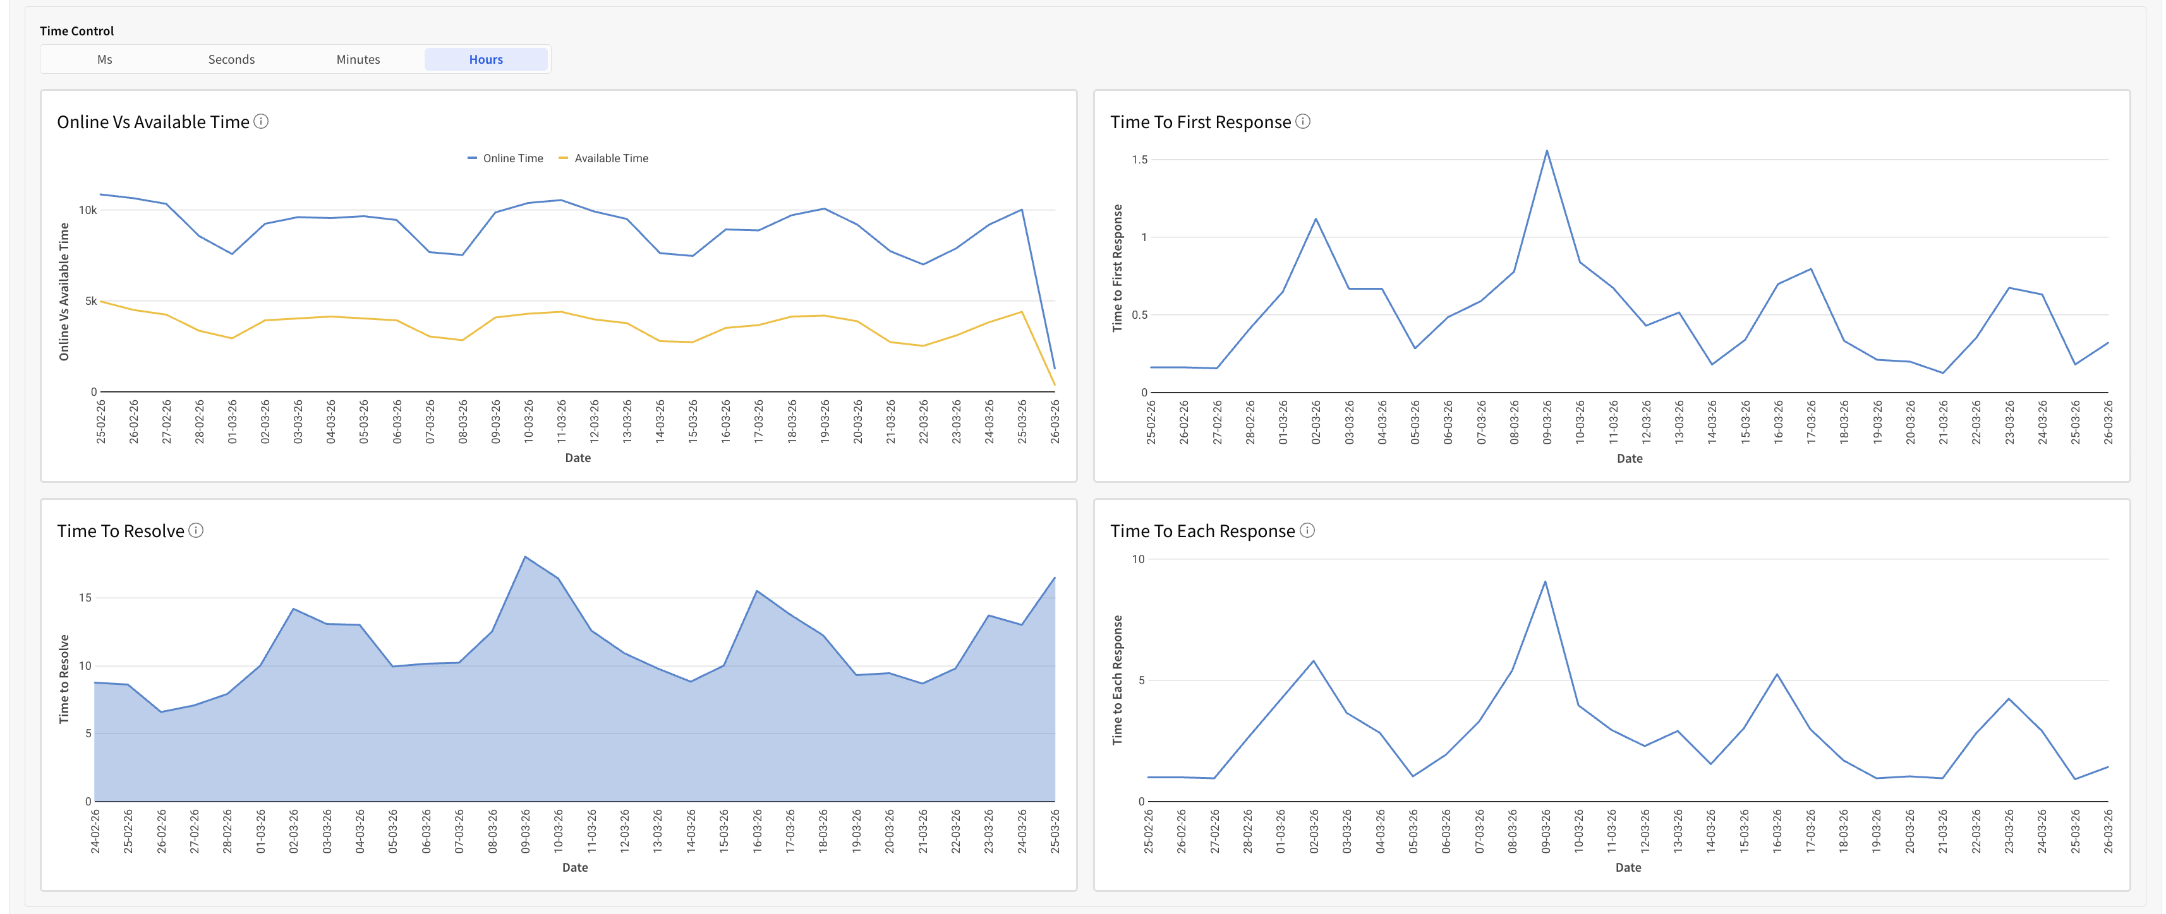Viewport: 2166px width, 914px height.
Task: Click the Time To First Response title
Action: [x=1200, y=122]
